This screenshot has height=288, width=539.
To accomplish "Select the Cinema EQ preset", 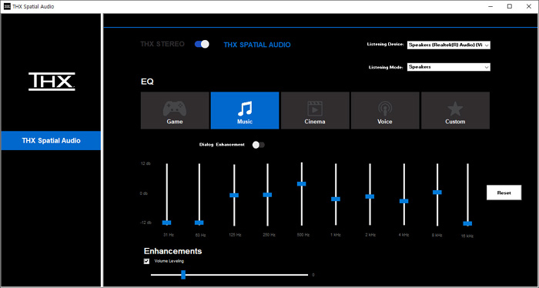I will [315, 110].
